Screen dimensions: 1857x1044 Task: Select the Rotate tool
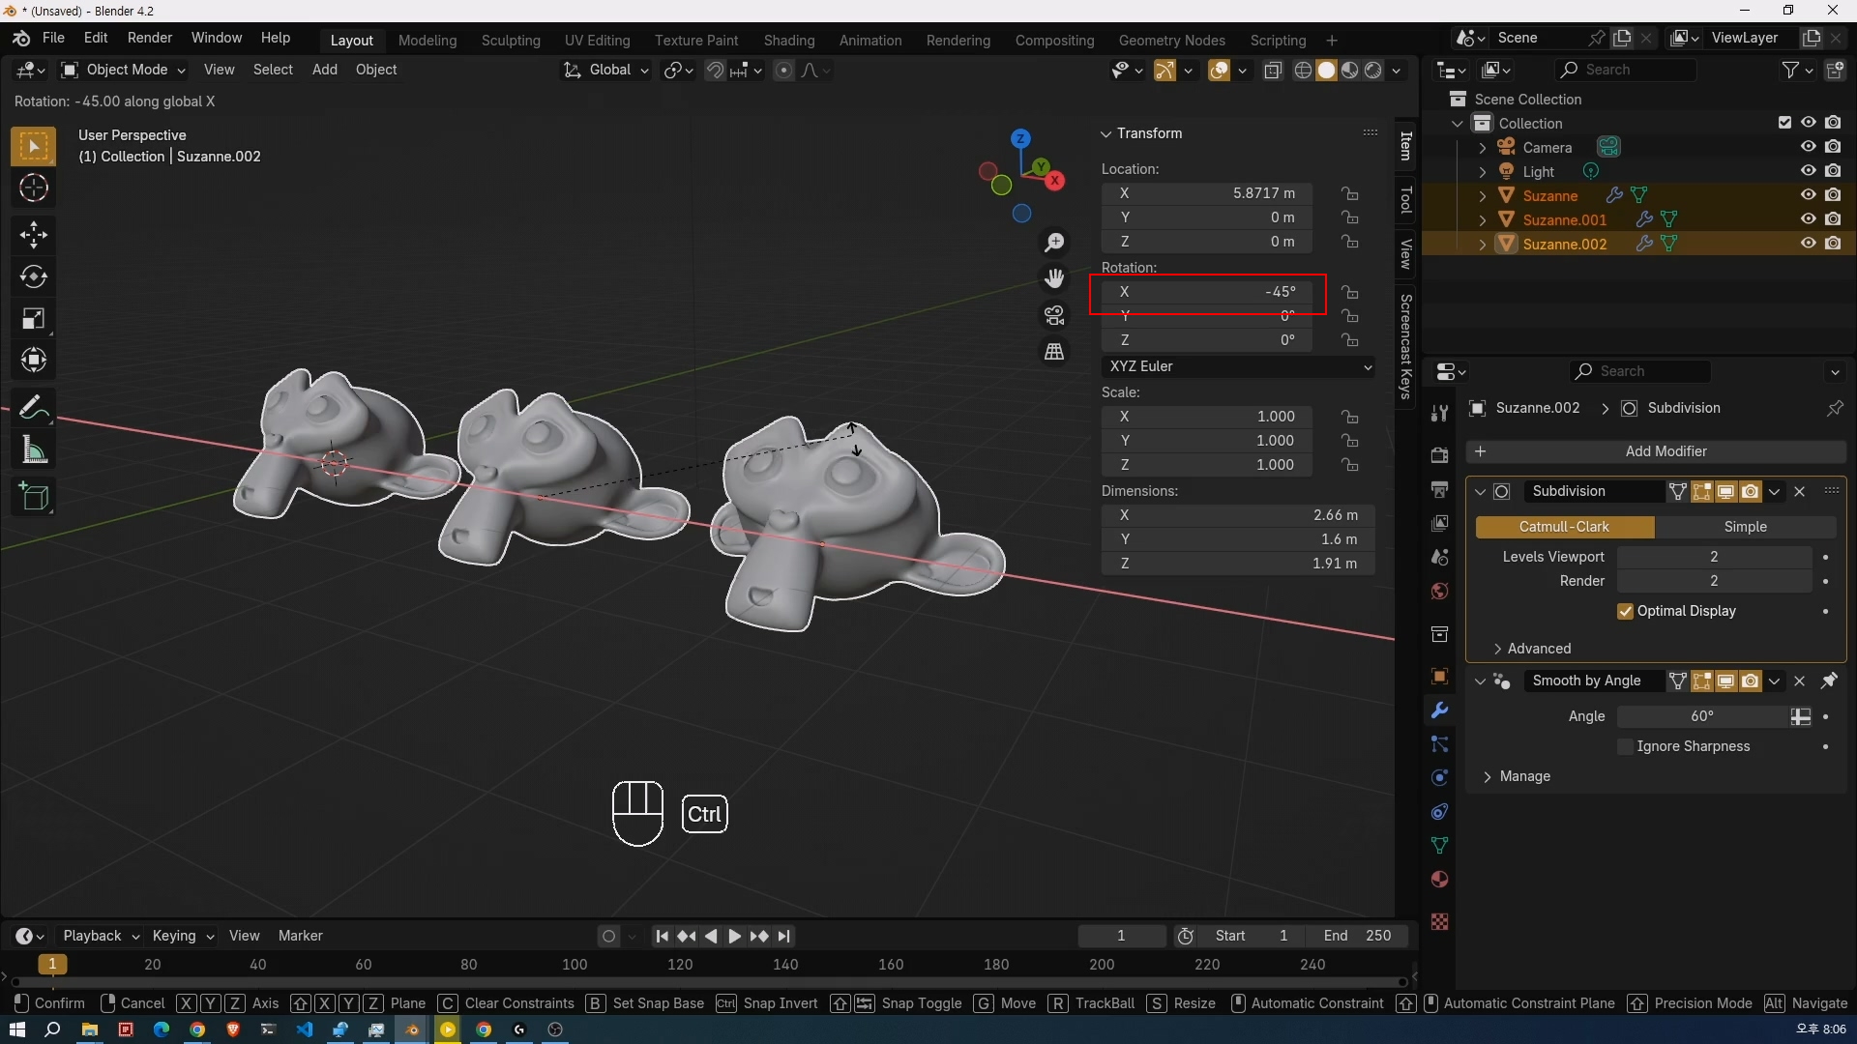(x=34, y=276)
